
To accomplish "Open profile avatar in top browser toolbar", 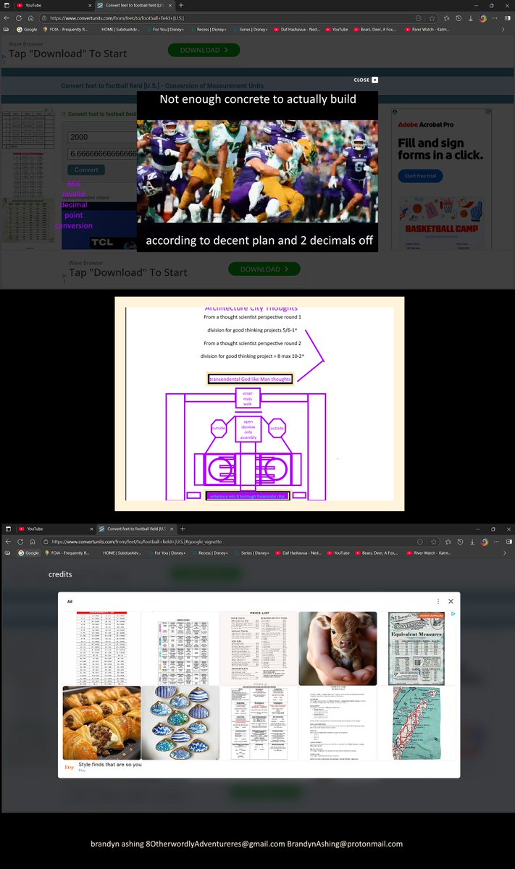I will tap(483, 17).
